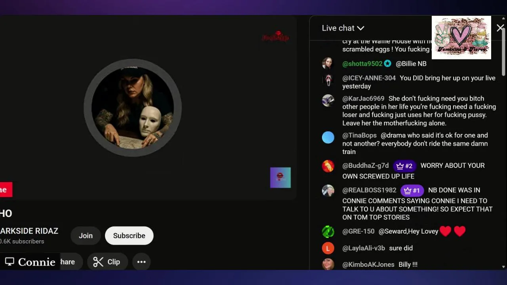Click the Share button
This screenshot has width=507, height=285.
tap(67, 262)
